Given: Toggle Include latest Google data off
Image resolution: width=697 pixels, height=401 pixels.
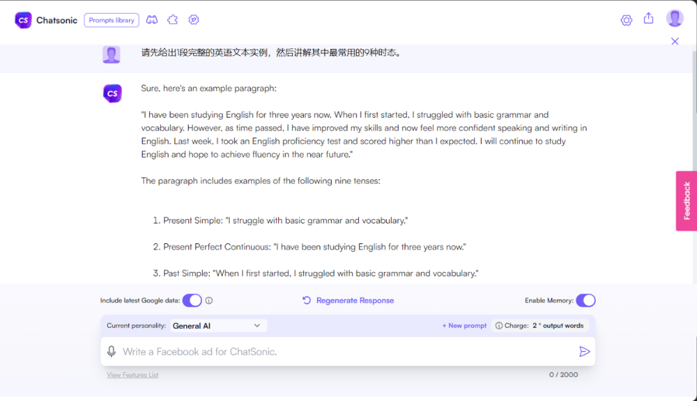Looking at the screenshot, I should point(192,300).
